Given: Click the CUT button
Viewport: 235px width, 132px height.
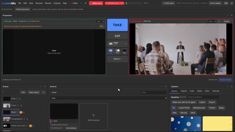Looking at the screenshot, I should point(117,36).
